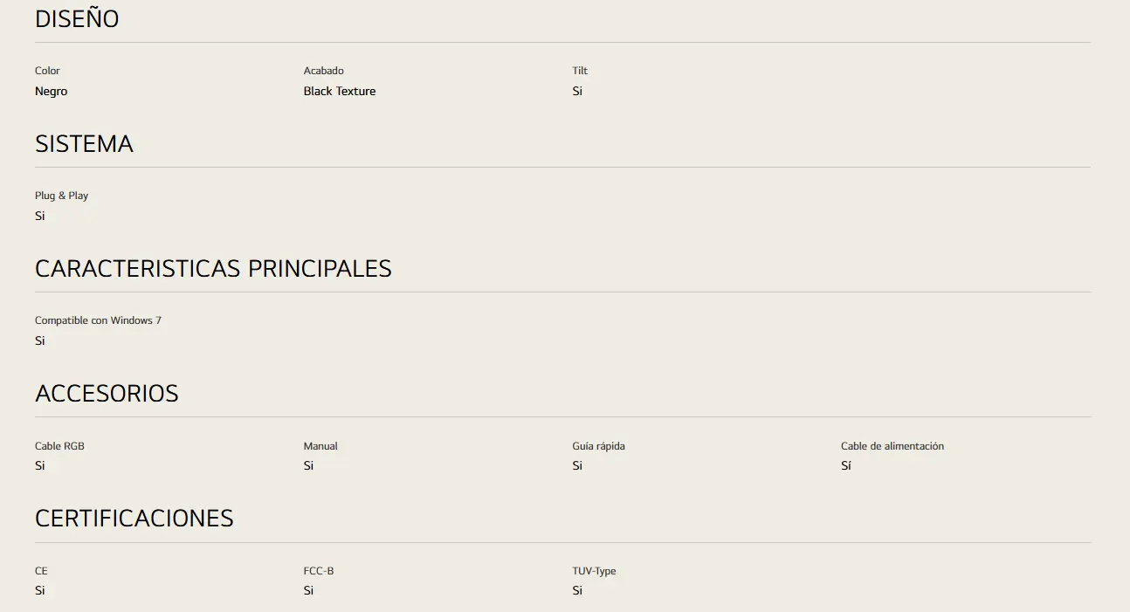The image size is (1130, 612).
Task: Click the Color spec label
Action: click(47, 71)
